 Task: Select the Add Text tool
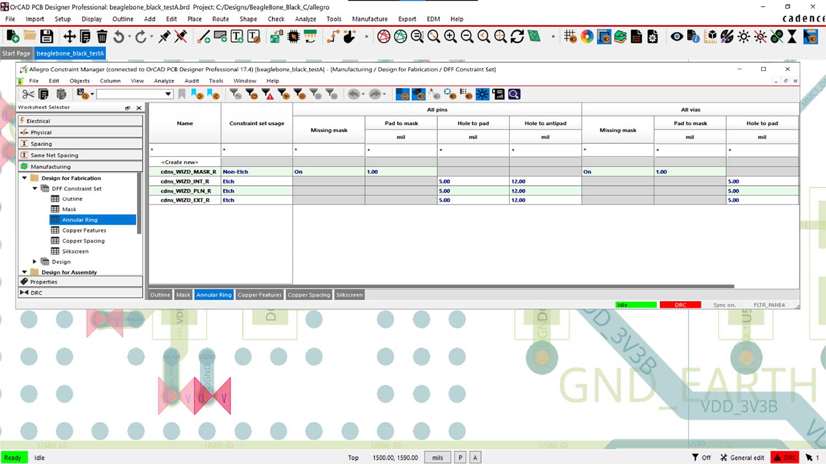pos(237,36)
